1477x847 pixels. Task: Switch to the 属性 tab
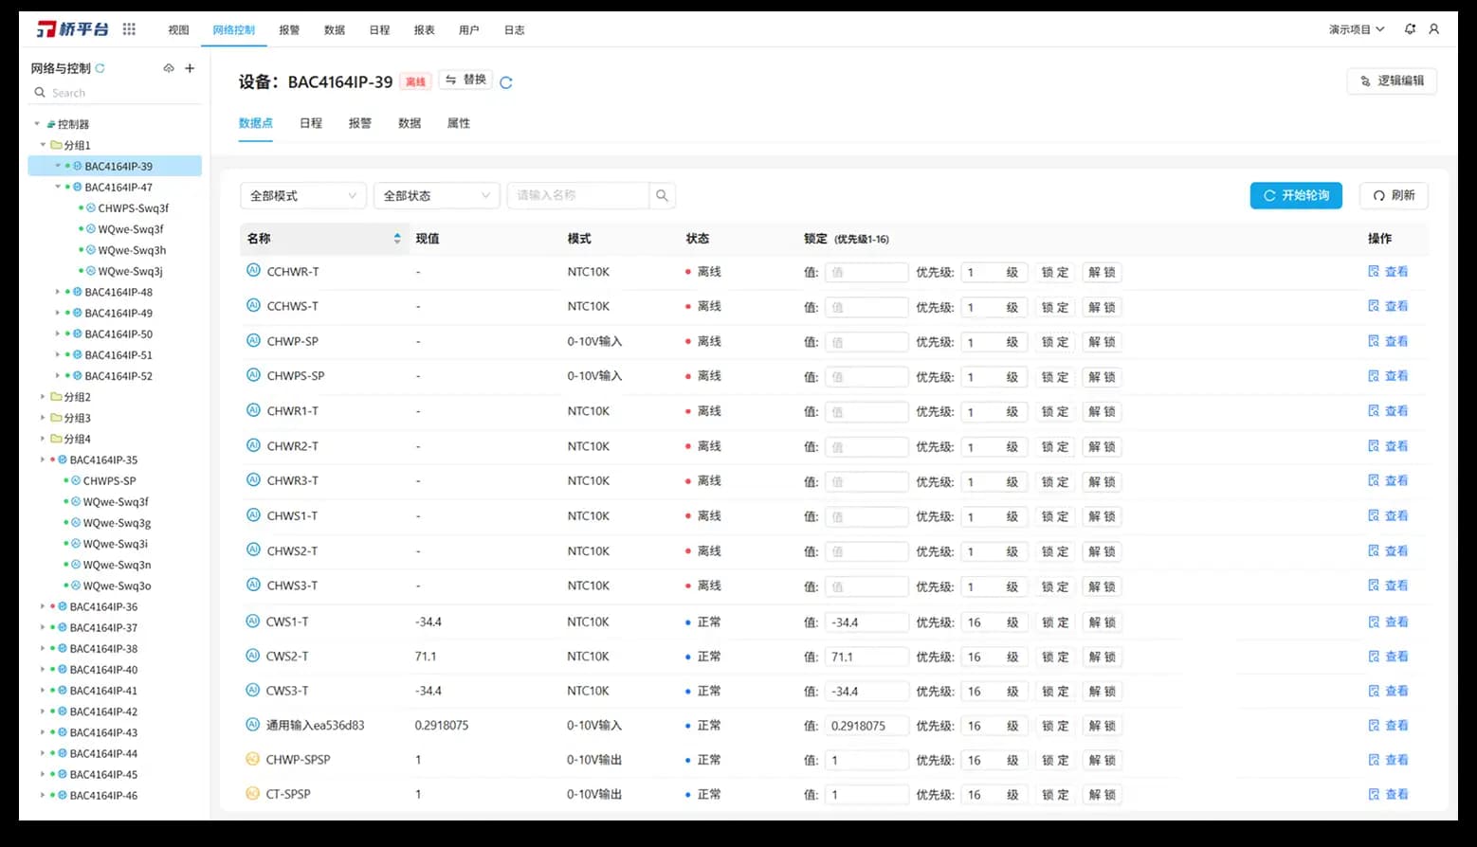click(459, 123)
